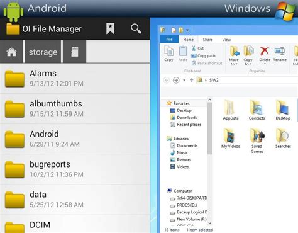The image size is (298, 233).
Task: Click navigation pane scroll up arrow
Action: click(x=210, y=100)
